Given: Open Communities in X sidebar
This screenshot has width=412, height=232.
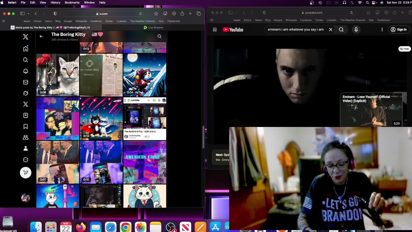Looking at the screenshot, I should 25,138.
